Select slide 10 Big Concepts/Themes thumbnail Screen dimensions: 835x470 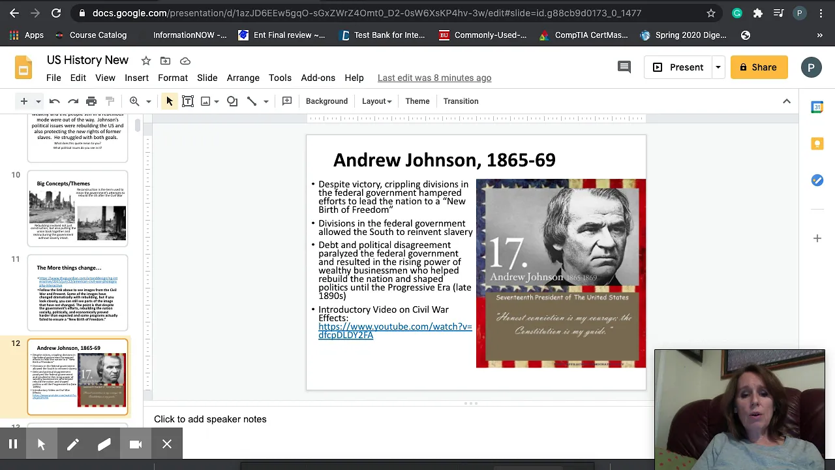pyautogui.click(x=78, y=209)
